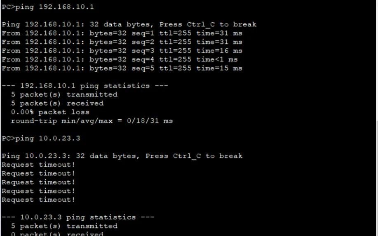The width and height of the screenshot is (378, 236).
Task: Click the '192.168.10.1 ping statistics' header line
Action: point(85,86)
